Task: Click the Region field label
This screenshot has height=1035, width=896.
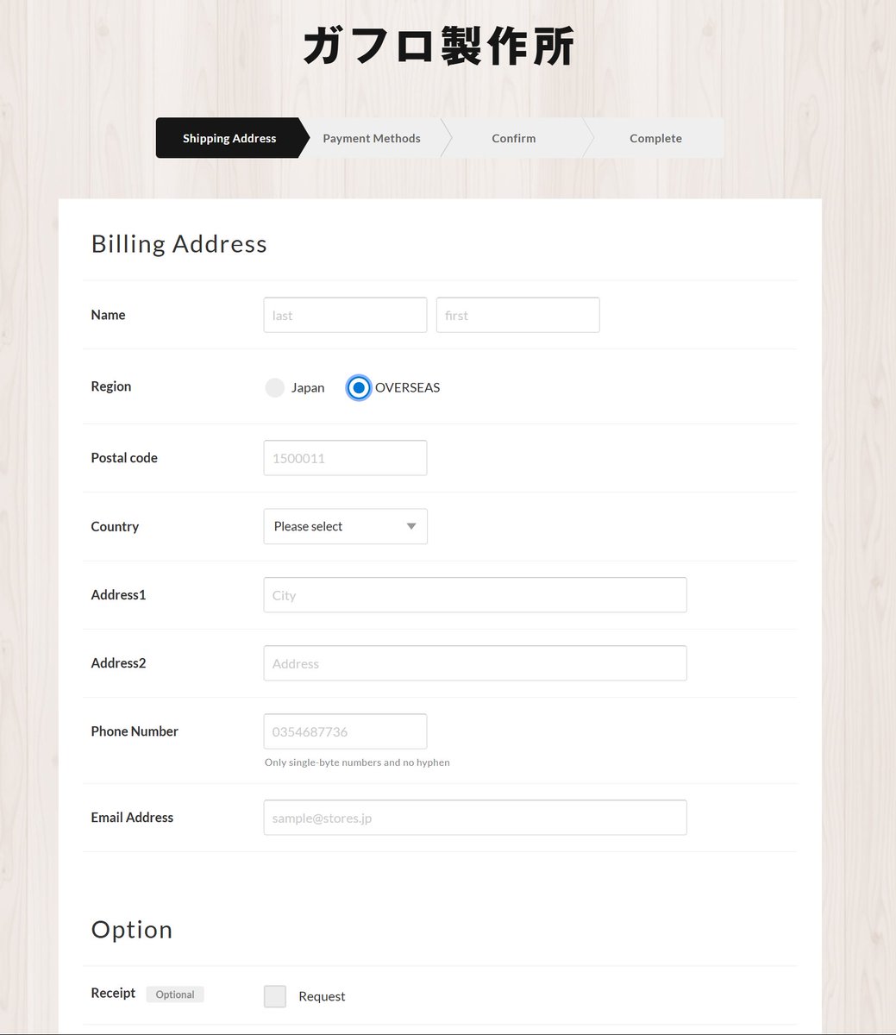Action: 111,386
